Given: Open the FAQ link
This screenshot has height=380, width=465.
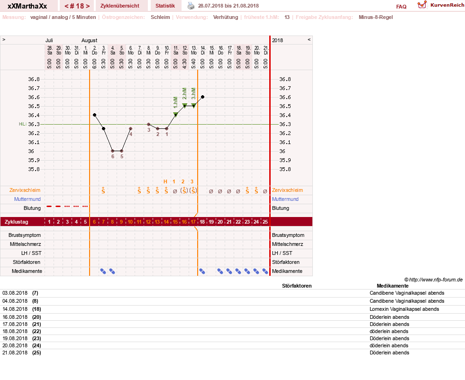Looking at the screenshot, I should 401,7.
